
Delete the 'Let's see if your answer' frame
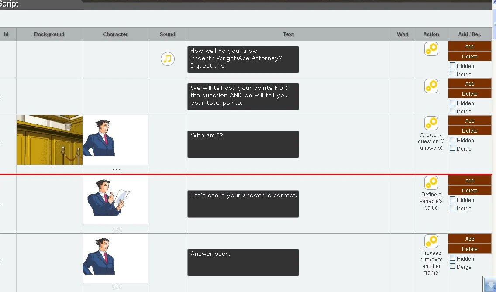click(470, 190)
